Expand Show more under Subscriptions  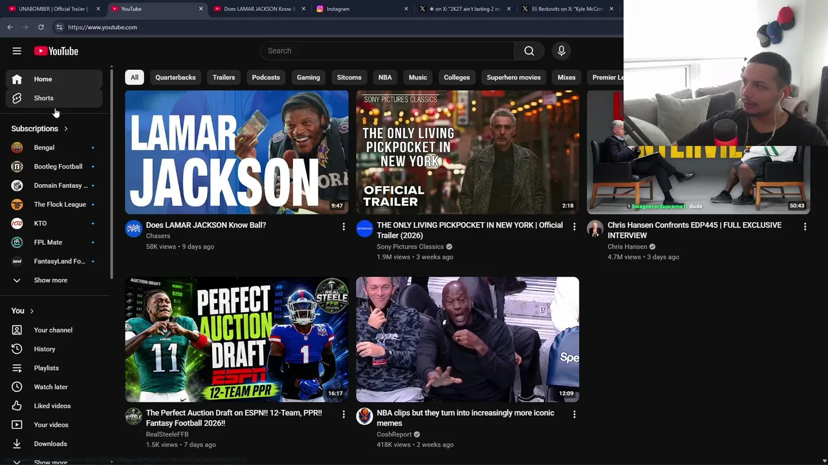pos(54,280)
